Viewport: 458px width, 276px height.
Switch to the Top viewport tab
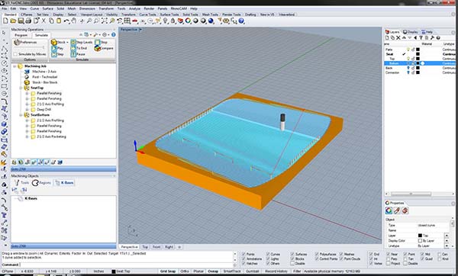(x=145, y=247)
